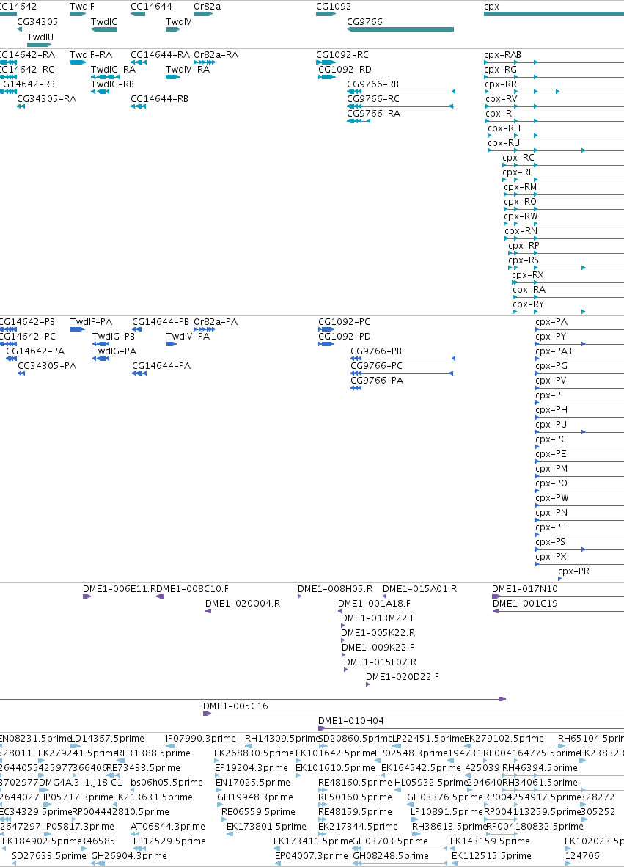Select transcript label CG9766-RB
624x867 pixels.
coord(373,84)
